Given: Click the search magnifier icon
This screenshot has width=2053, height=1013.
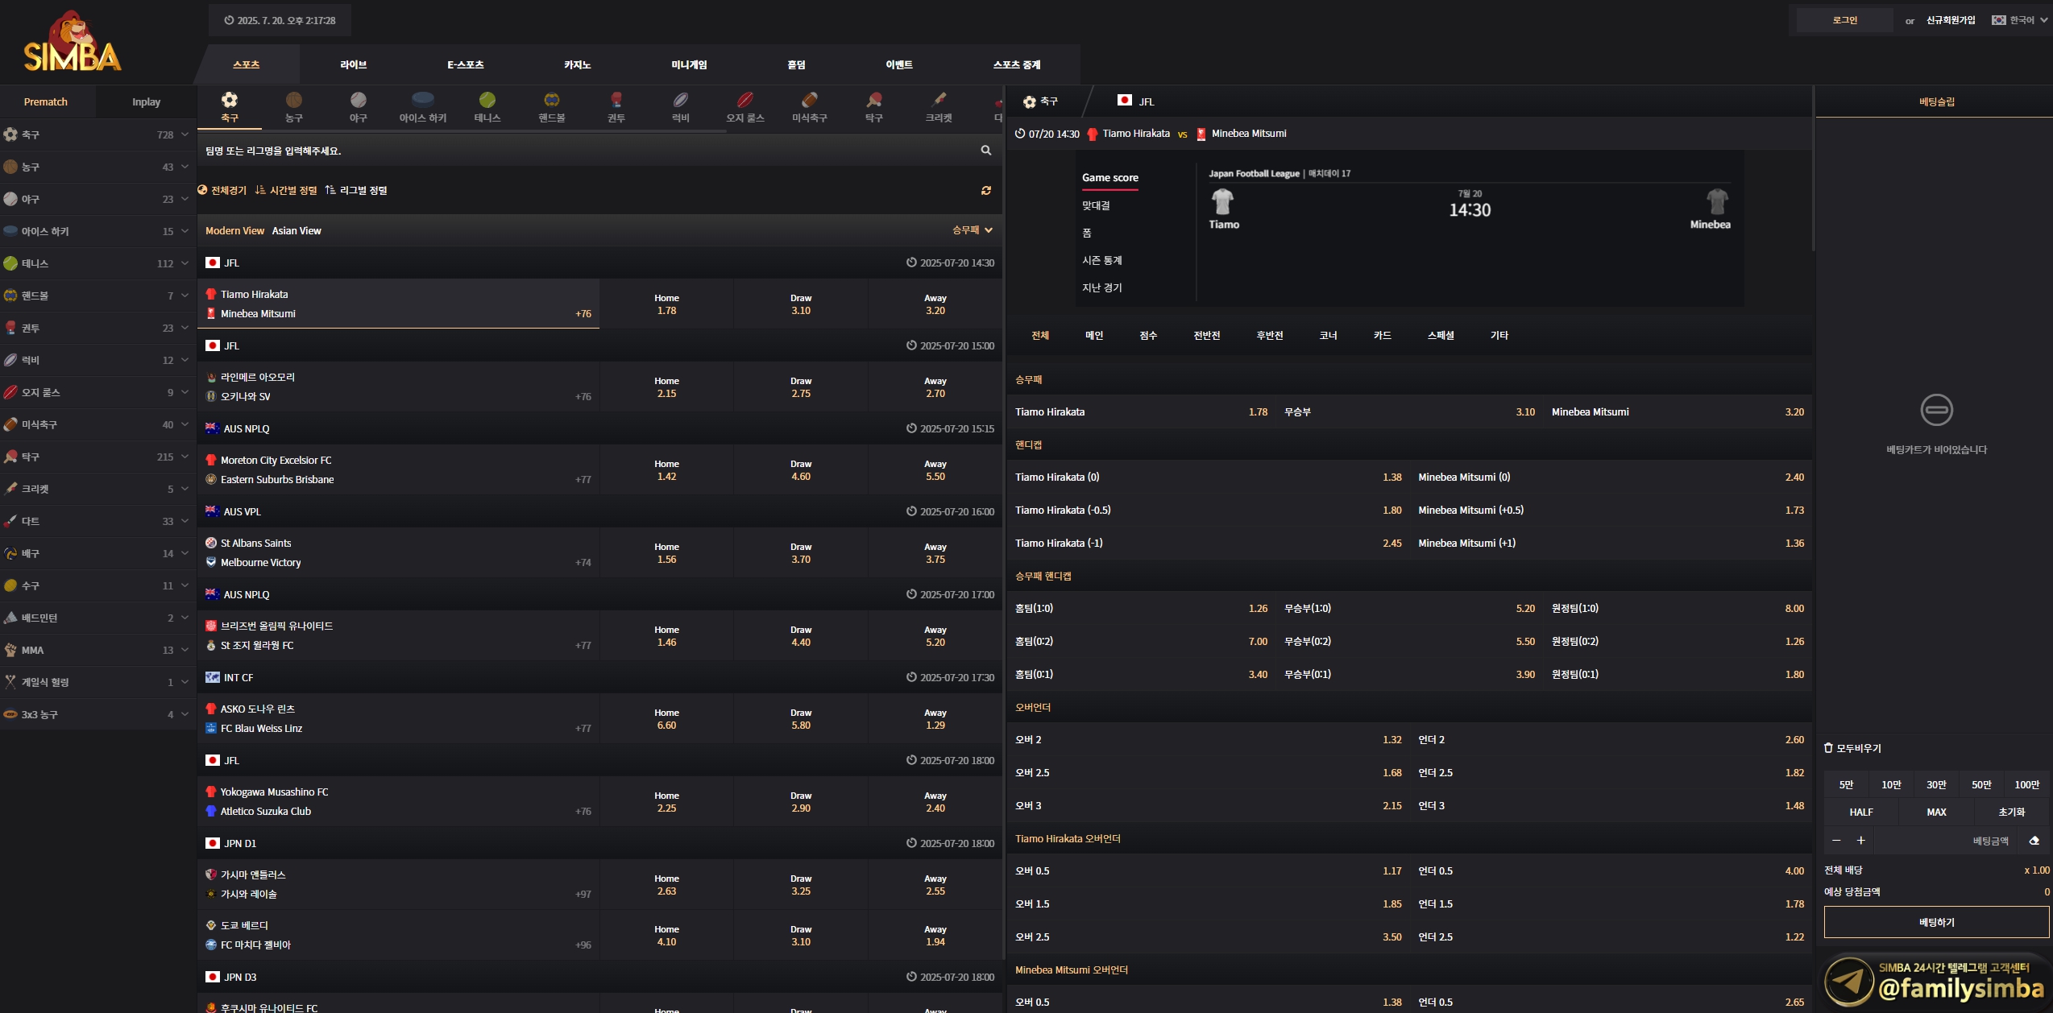Looking at the screenshot, I should point(985,151).
